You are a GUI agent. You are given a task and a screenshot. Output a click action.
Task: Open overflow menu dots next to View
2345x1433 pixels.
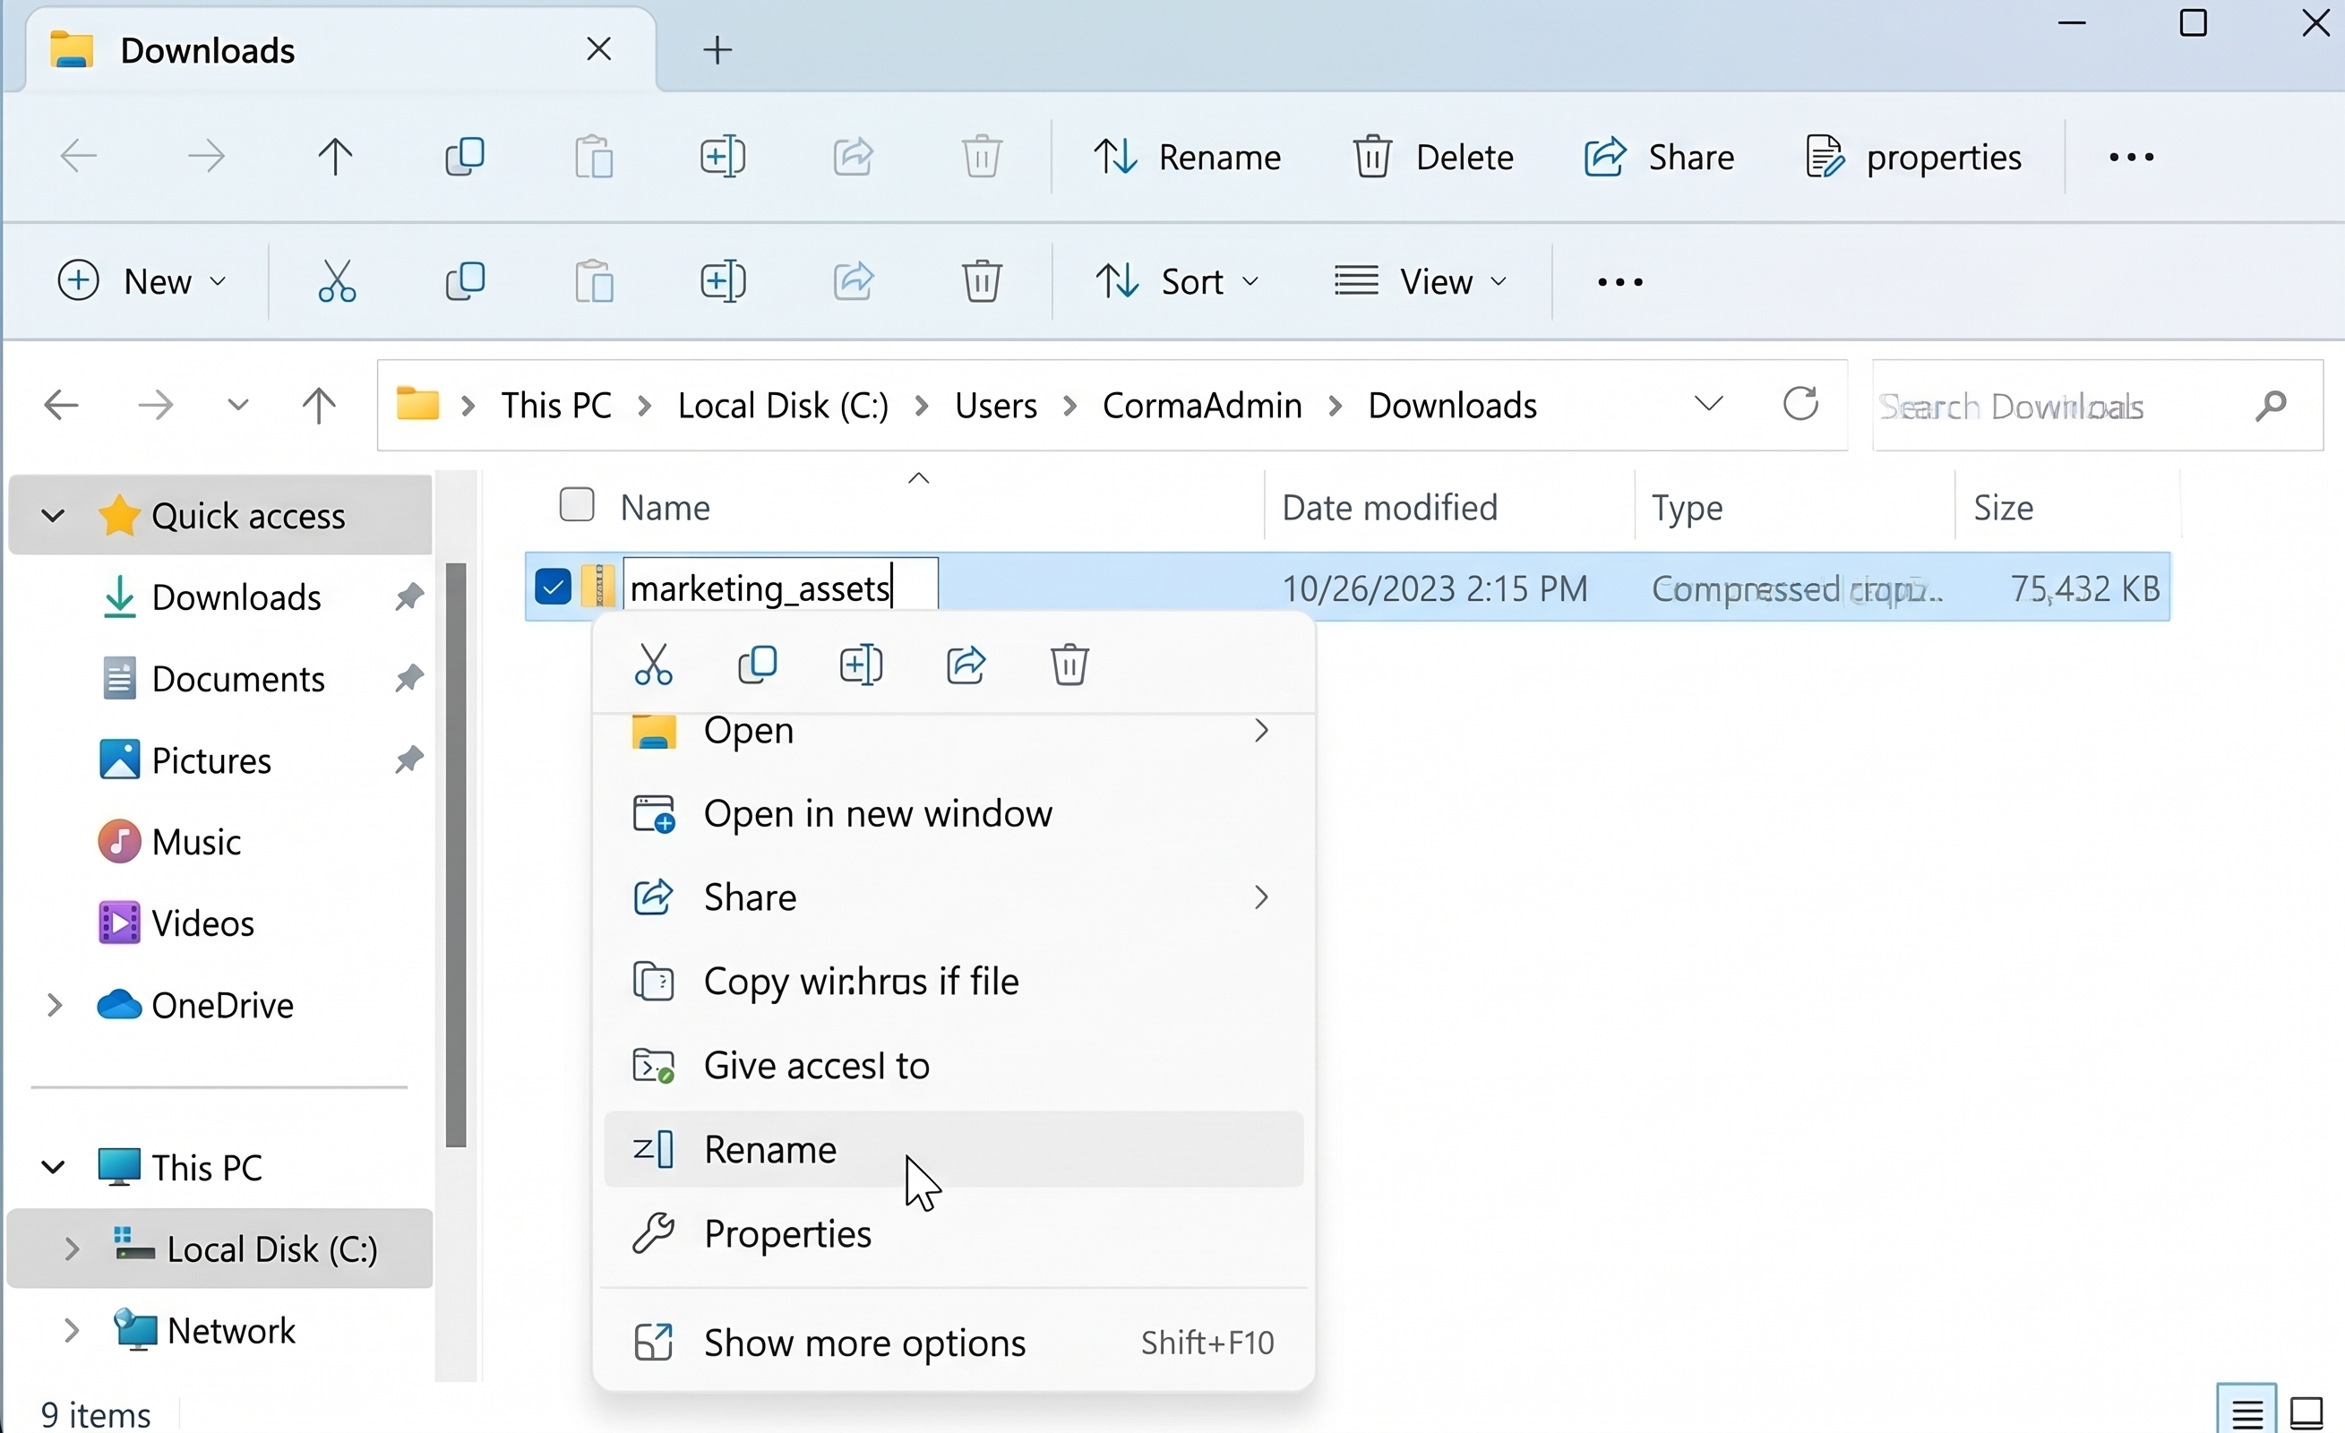(1619, 281)
